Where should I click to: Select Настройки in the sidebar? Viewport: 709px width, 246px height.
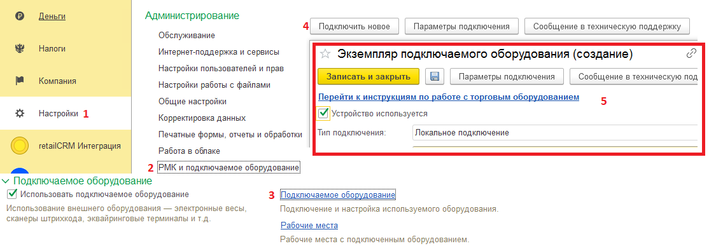tap(59, 113)
